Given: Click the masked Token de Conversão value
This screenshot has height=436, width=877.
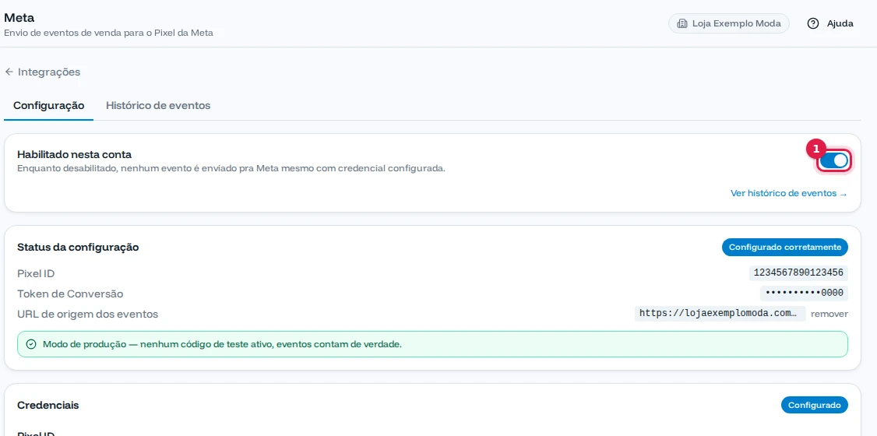Looking at the screenshot, I should (804, 294).
